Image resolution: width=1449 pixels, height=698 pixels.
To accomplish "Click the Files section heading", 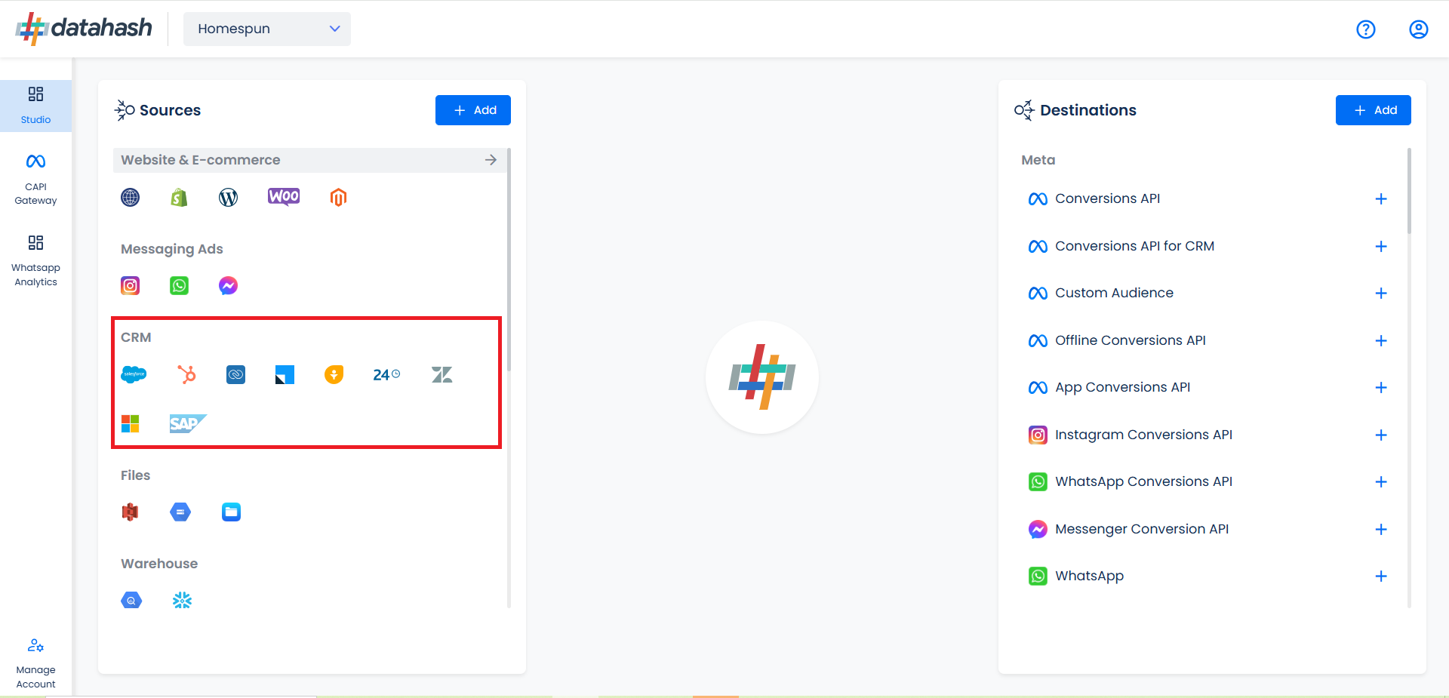I will click(x=136, y=475).
